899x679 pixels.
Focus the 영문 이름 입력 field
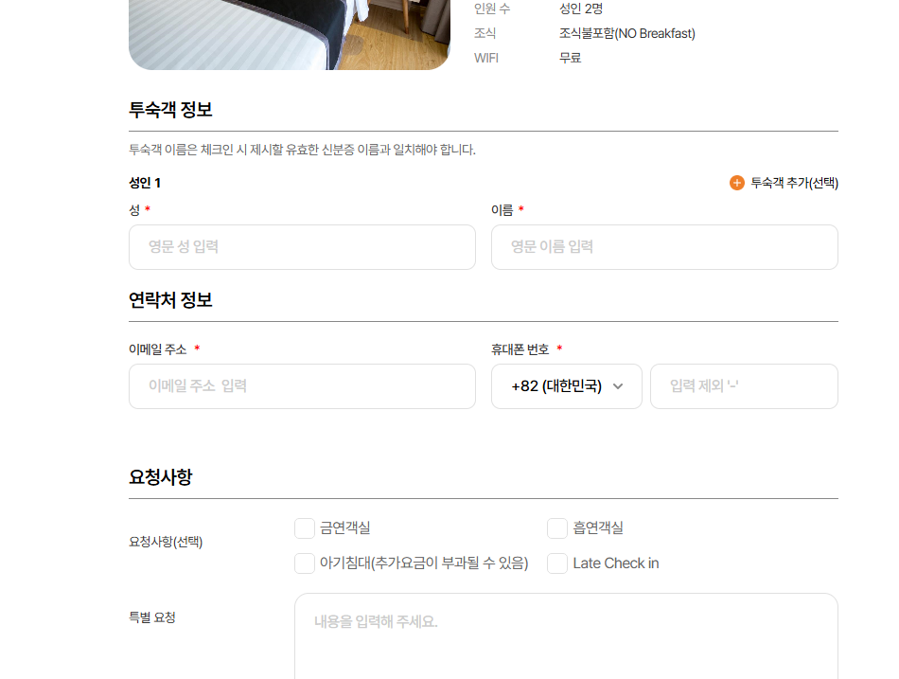(664, 247)
